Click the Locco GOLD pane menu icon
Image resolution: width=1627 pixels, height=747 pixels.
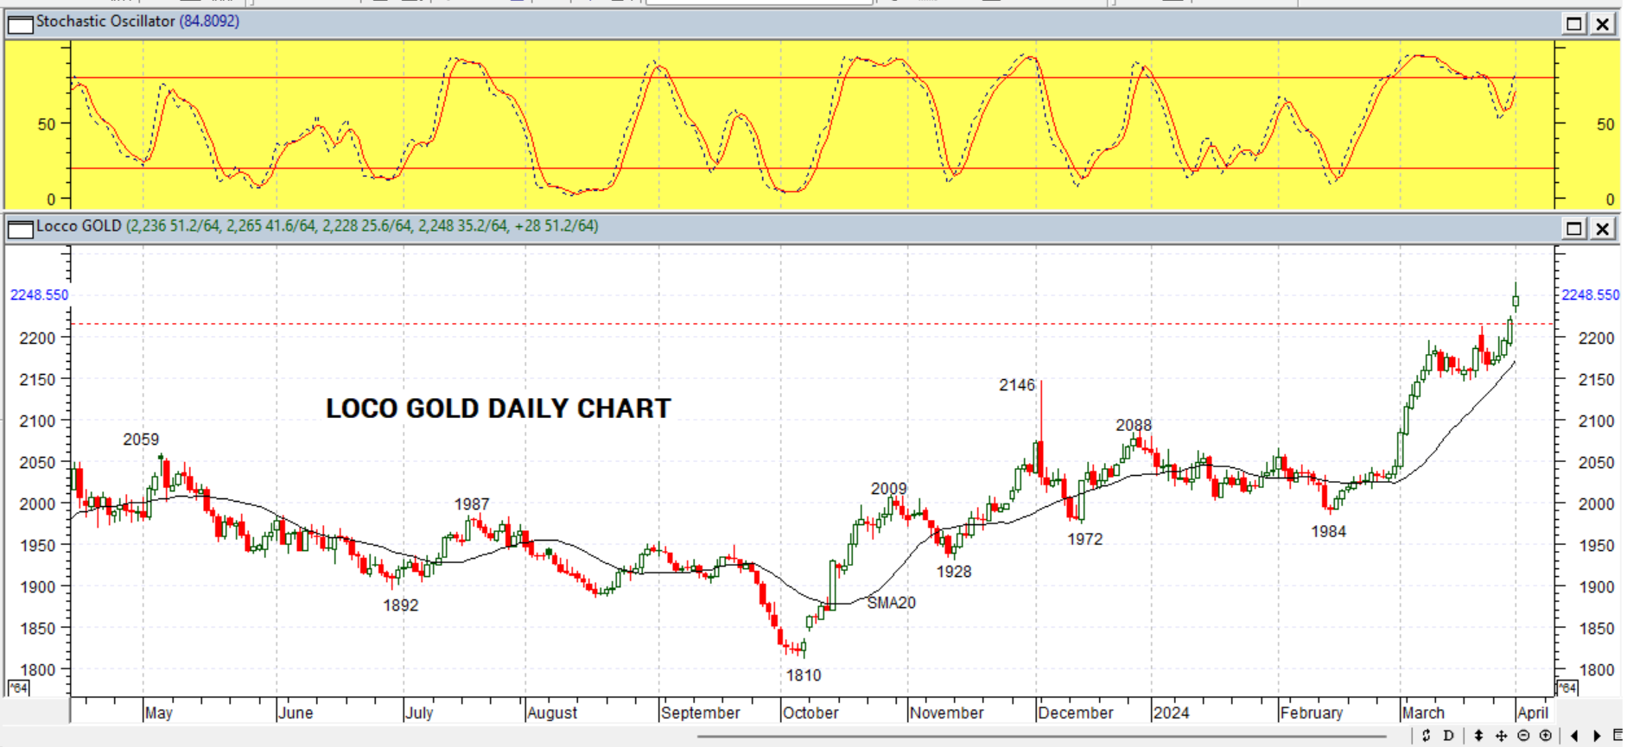click(x=20, y=229)
